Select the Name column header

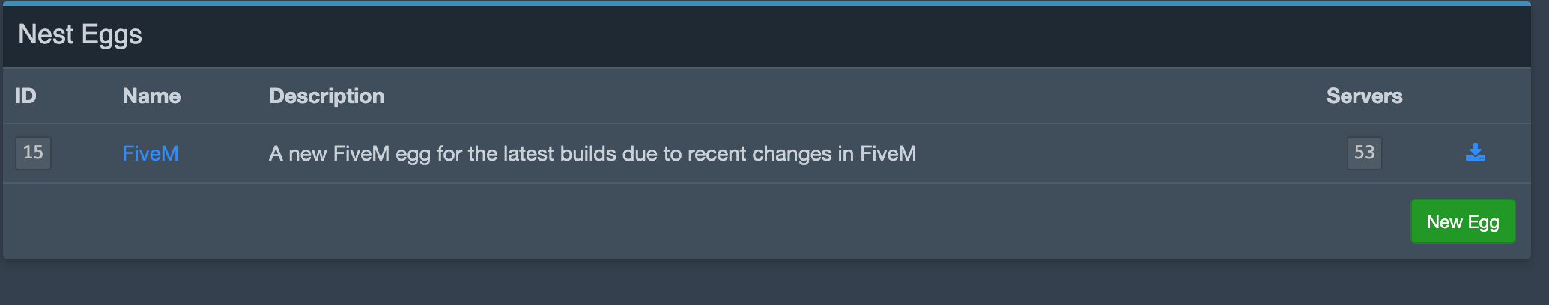pyautogui.click(x=151, y=96)
